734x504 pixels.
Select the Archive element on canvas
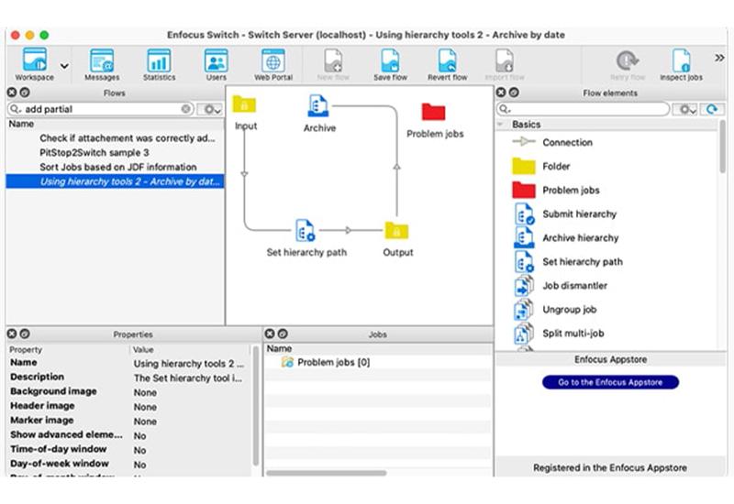(x=319, y=106)
